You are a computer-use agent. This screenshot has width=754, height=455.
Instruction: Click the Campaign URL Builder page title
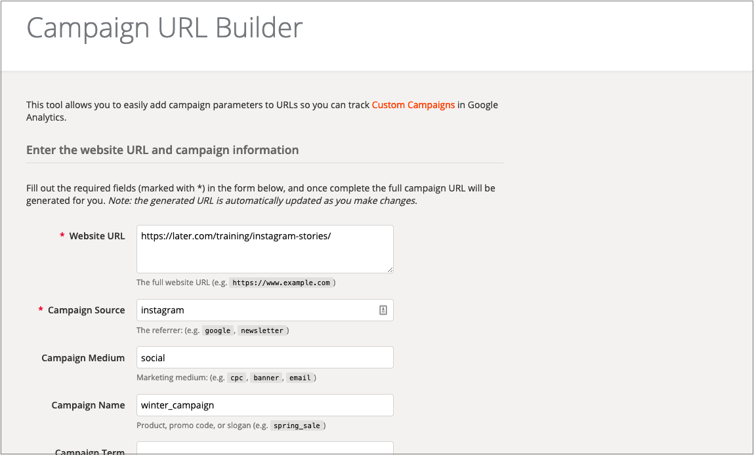[x=165, y=28]
